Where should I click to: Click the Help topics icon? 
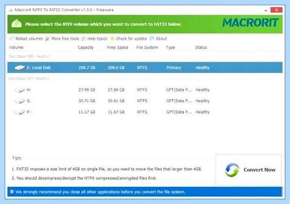tap(83, 39)
